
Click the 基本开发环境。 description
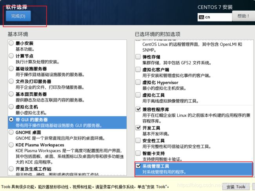click(156, 134)
